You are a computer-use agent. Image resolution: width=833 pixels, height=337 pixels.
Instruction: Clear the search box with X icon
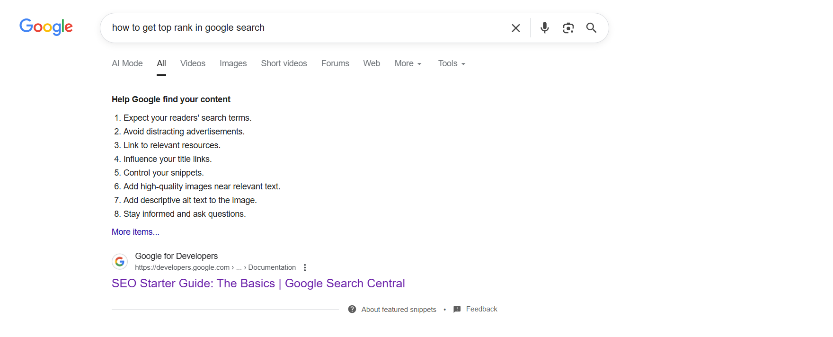coord(516,28)
